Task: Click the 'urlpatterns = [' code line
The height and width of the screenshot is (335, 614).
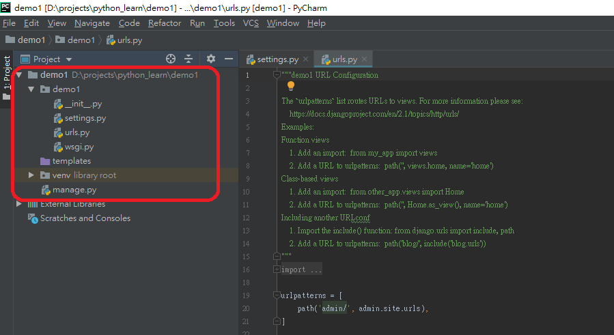Action: click(311, 295)
